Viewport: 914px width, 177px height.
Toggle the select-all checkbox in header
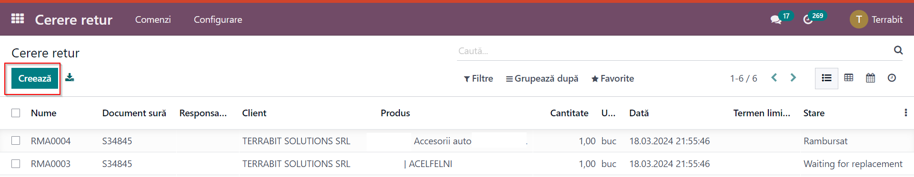tap(16, 113)
